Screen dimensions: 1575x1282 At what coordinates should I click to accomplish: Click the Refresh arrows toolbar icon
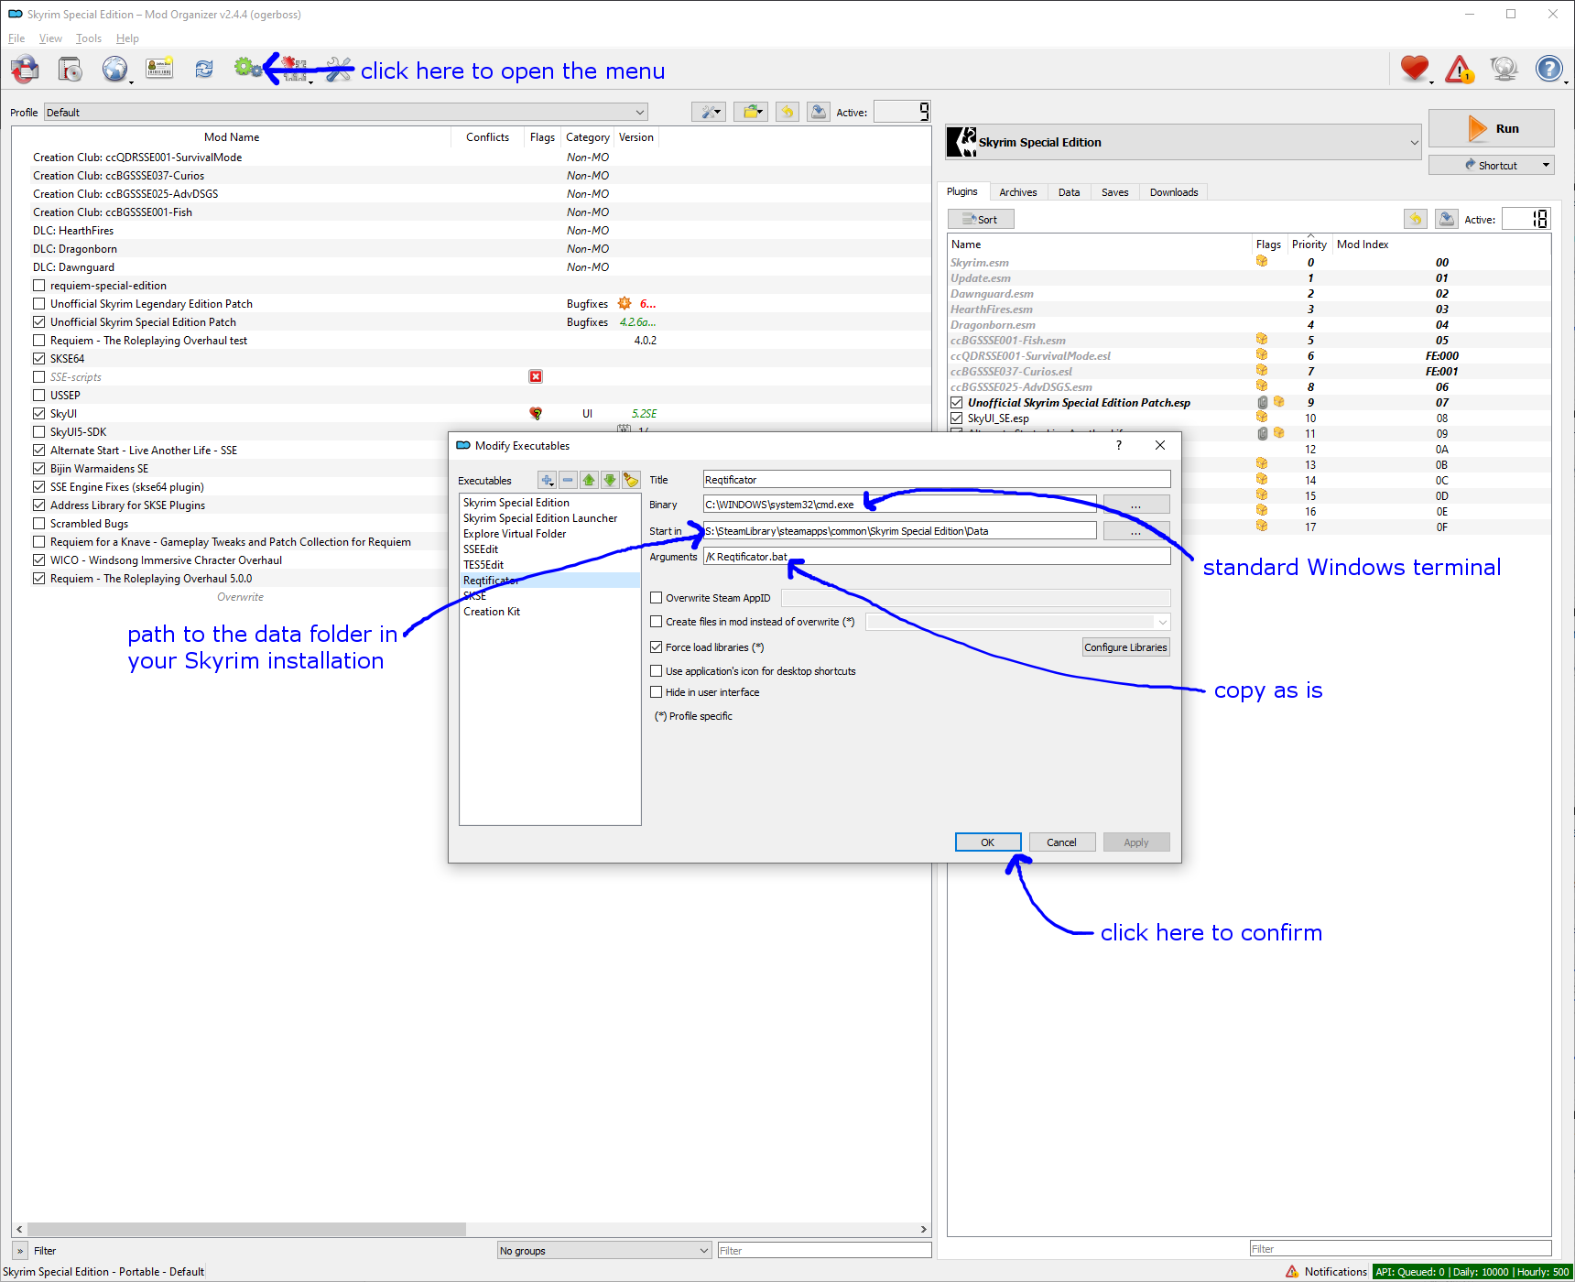203,69
